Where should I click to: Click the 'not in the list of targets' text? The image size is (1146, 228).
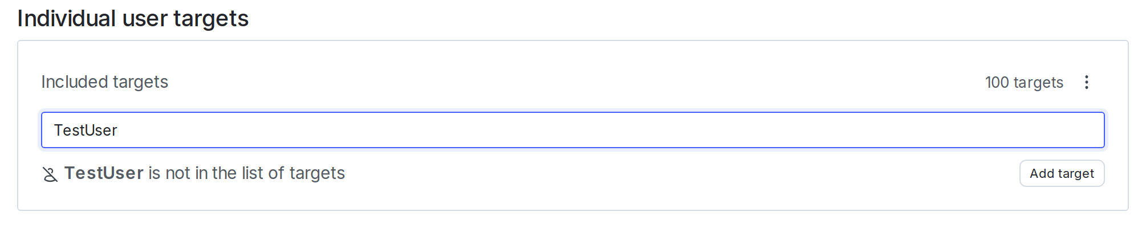255,173
